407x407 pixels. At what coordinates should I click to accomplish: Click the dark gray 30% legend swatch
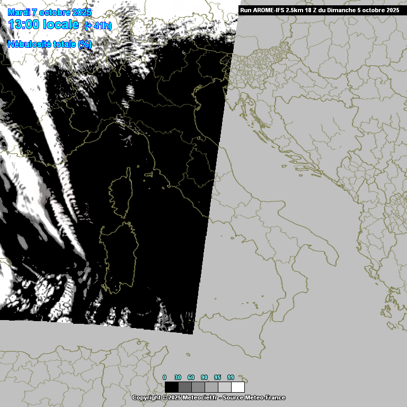[184, 387]
